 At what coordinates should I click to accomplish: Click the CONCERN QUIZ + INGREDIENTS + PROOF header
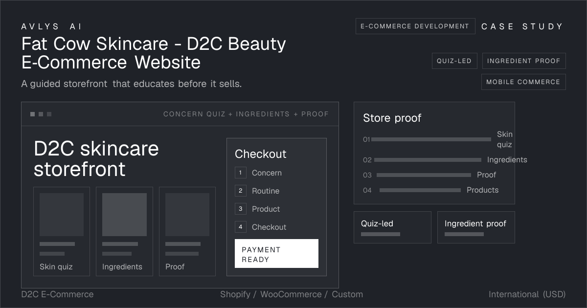(246, 114)
